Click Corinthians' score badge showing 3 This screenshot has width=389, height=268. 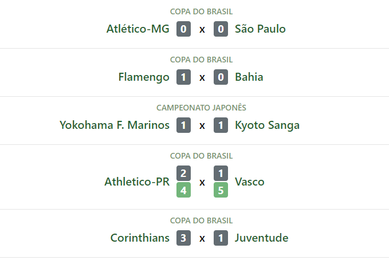tap(183, 238)
